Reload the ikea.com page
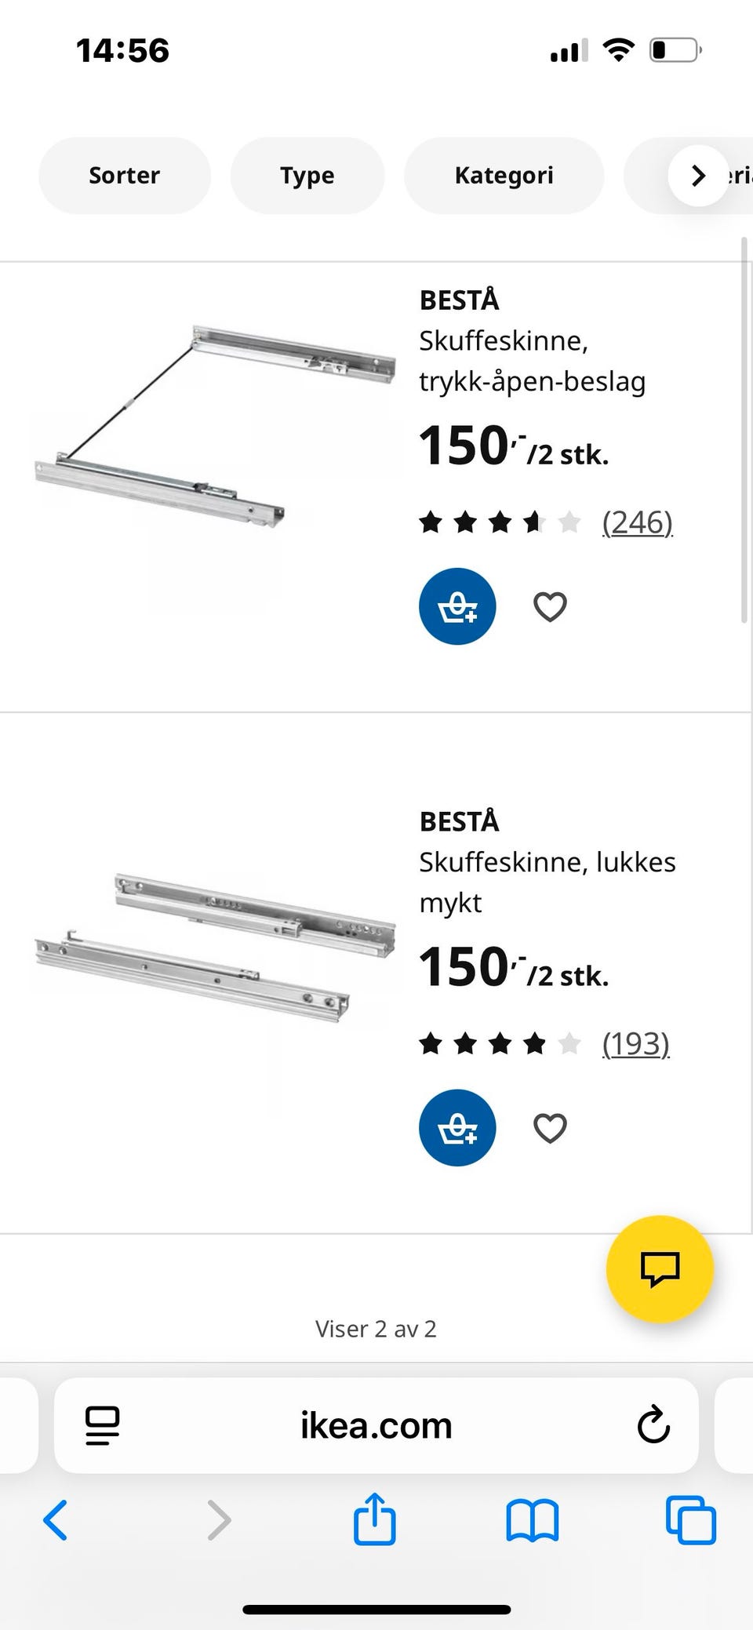Viewport: 753px width, 1630px height. (653, 1425)
